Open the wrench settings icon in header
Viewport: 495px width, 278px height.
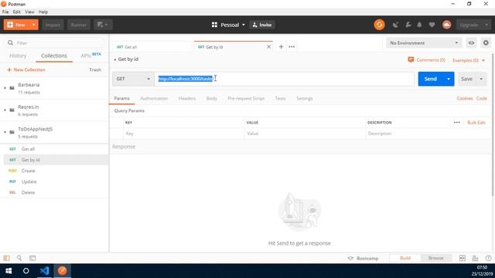coord(408,25)
